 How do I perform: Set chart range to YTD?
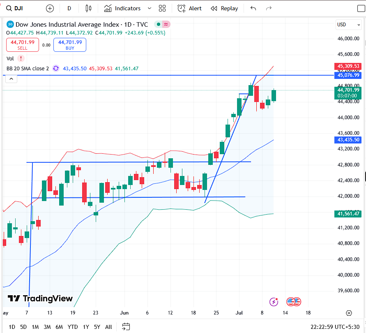73,327
